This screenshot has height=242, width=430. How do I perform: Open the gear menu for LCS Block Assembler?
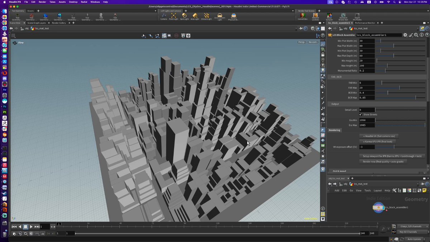pos(405,35)
